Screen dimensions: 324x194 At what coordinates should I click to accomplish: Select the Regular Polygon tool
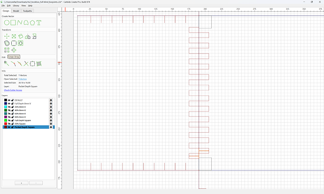(32, 22)
